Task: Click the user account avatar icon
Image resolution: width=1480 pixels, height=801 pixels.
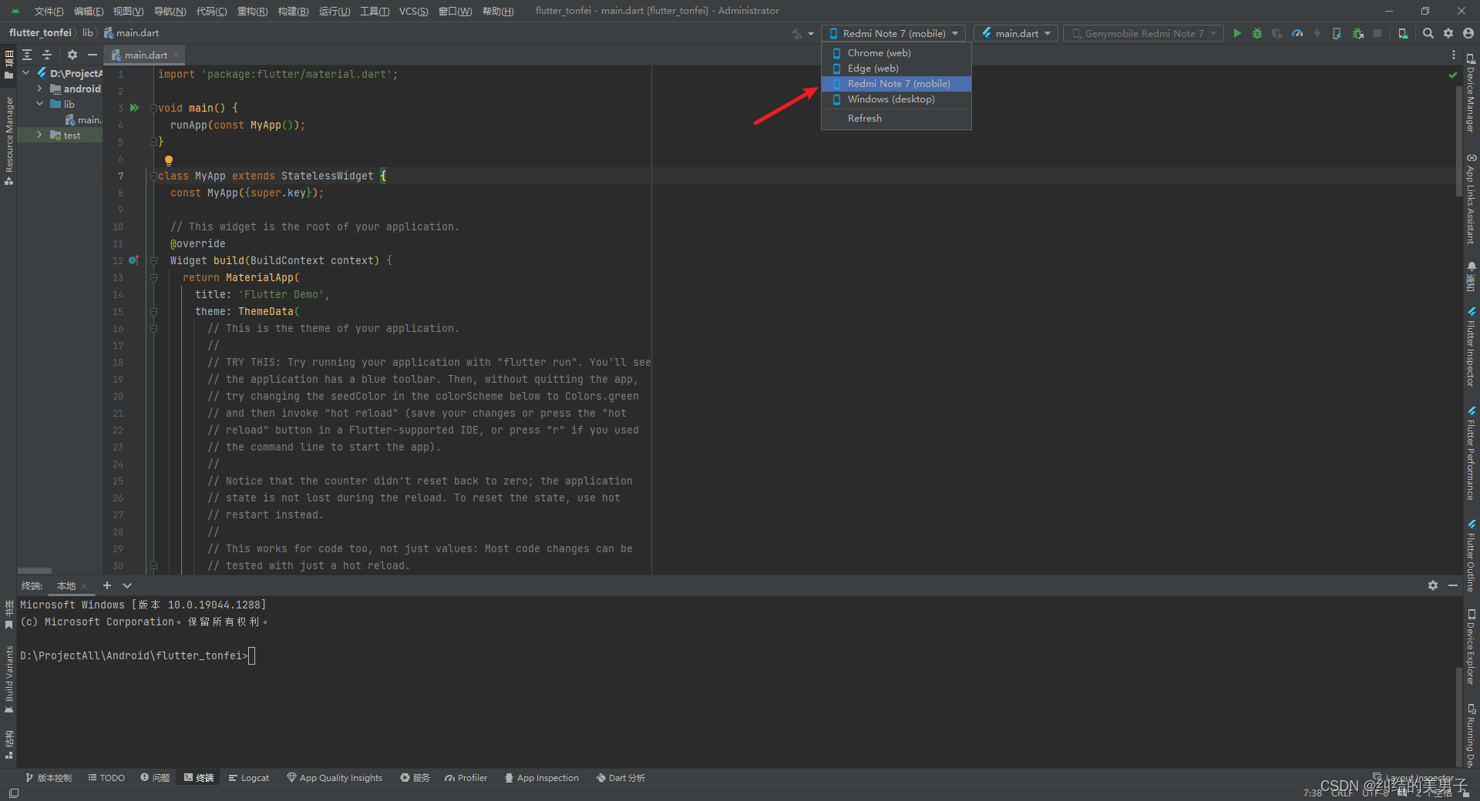Action: (1468, 33)
